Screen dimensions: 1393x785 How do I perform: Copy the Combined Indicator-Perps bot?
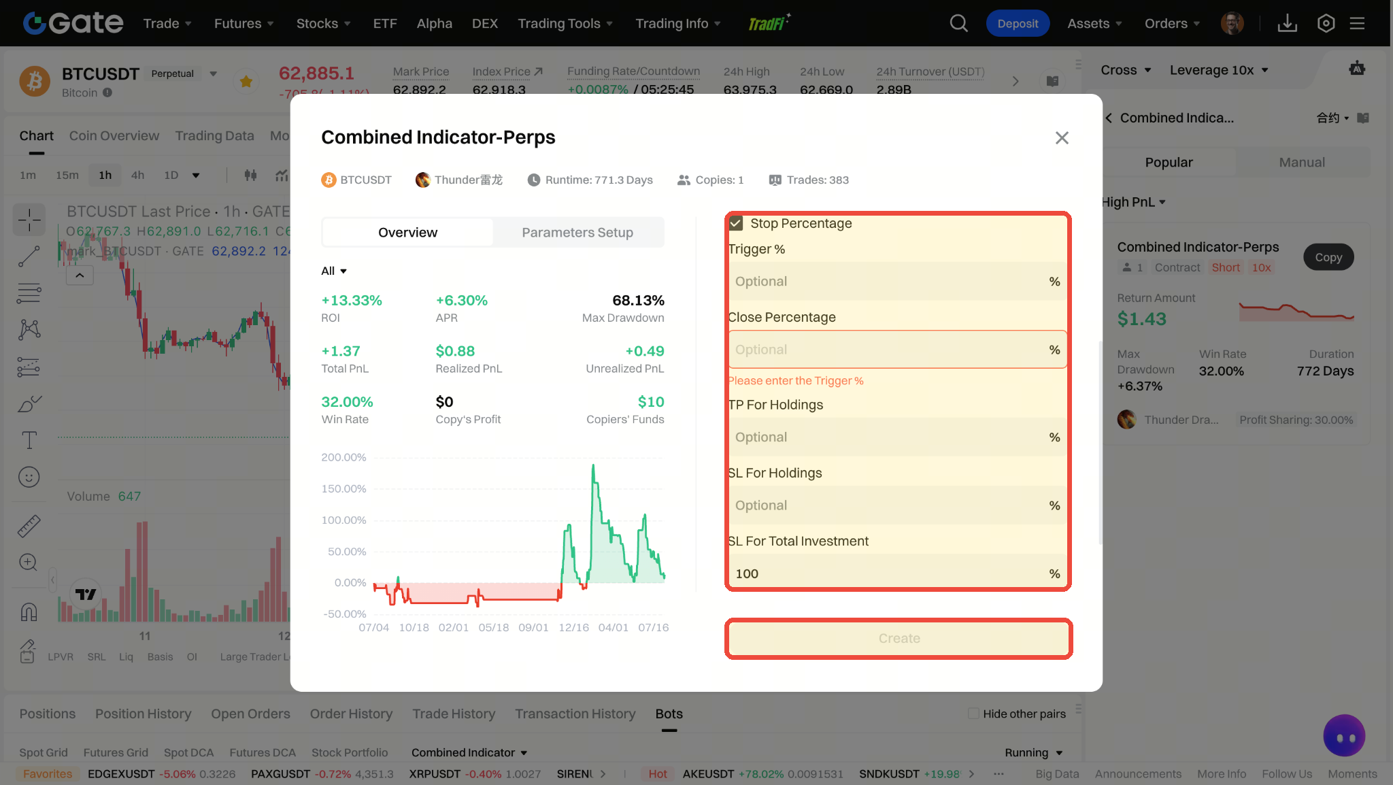(1328, 257)
